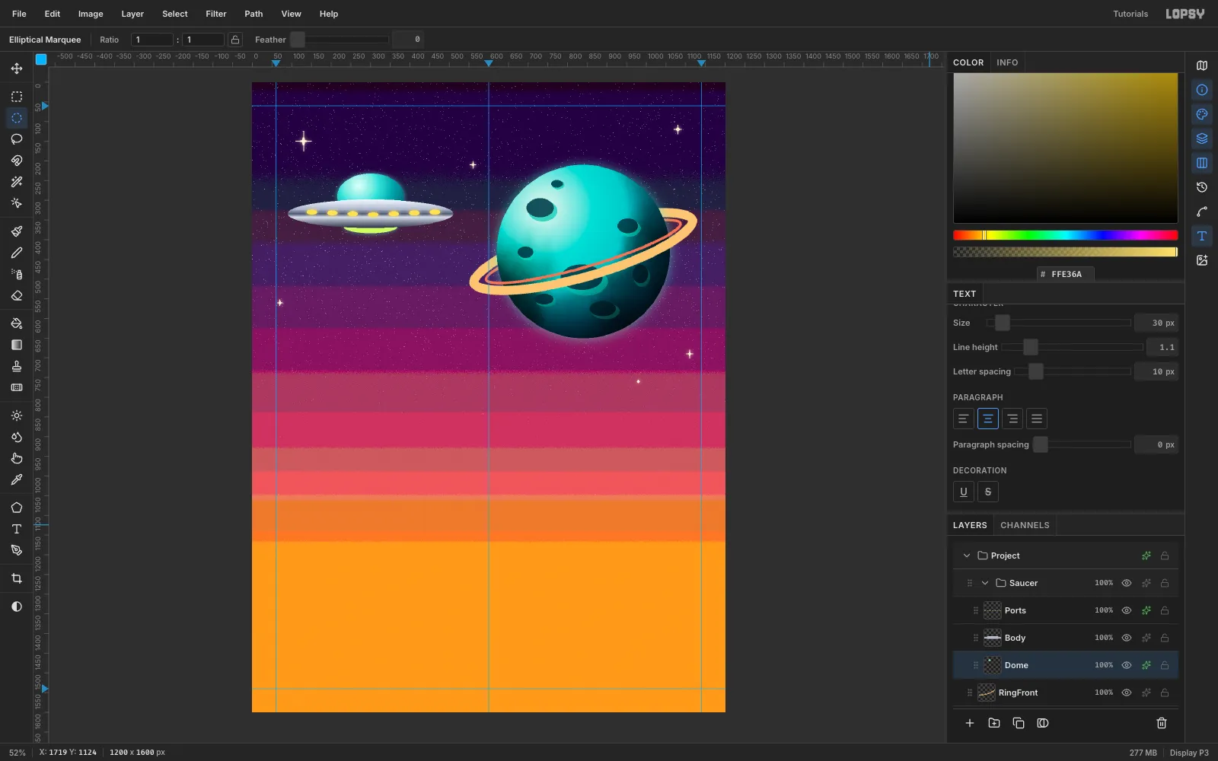
Task: Toggle effects sparkle on Body layer
Action: tap(1146, 638)
